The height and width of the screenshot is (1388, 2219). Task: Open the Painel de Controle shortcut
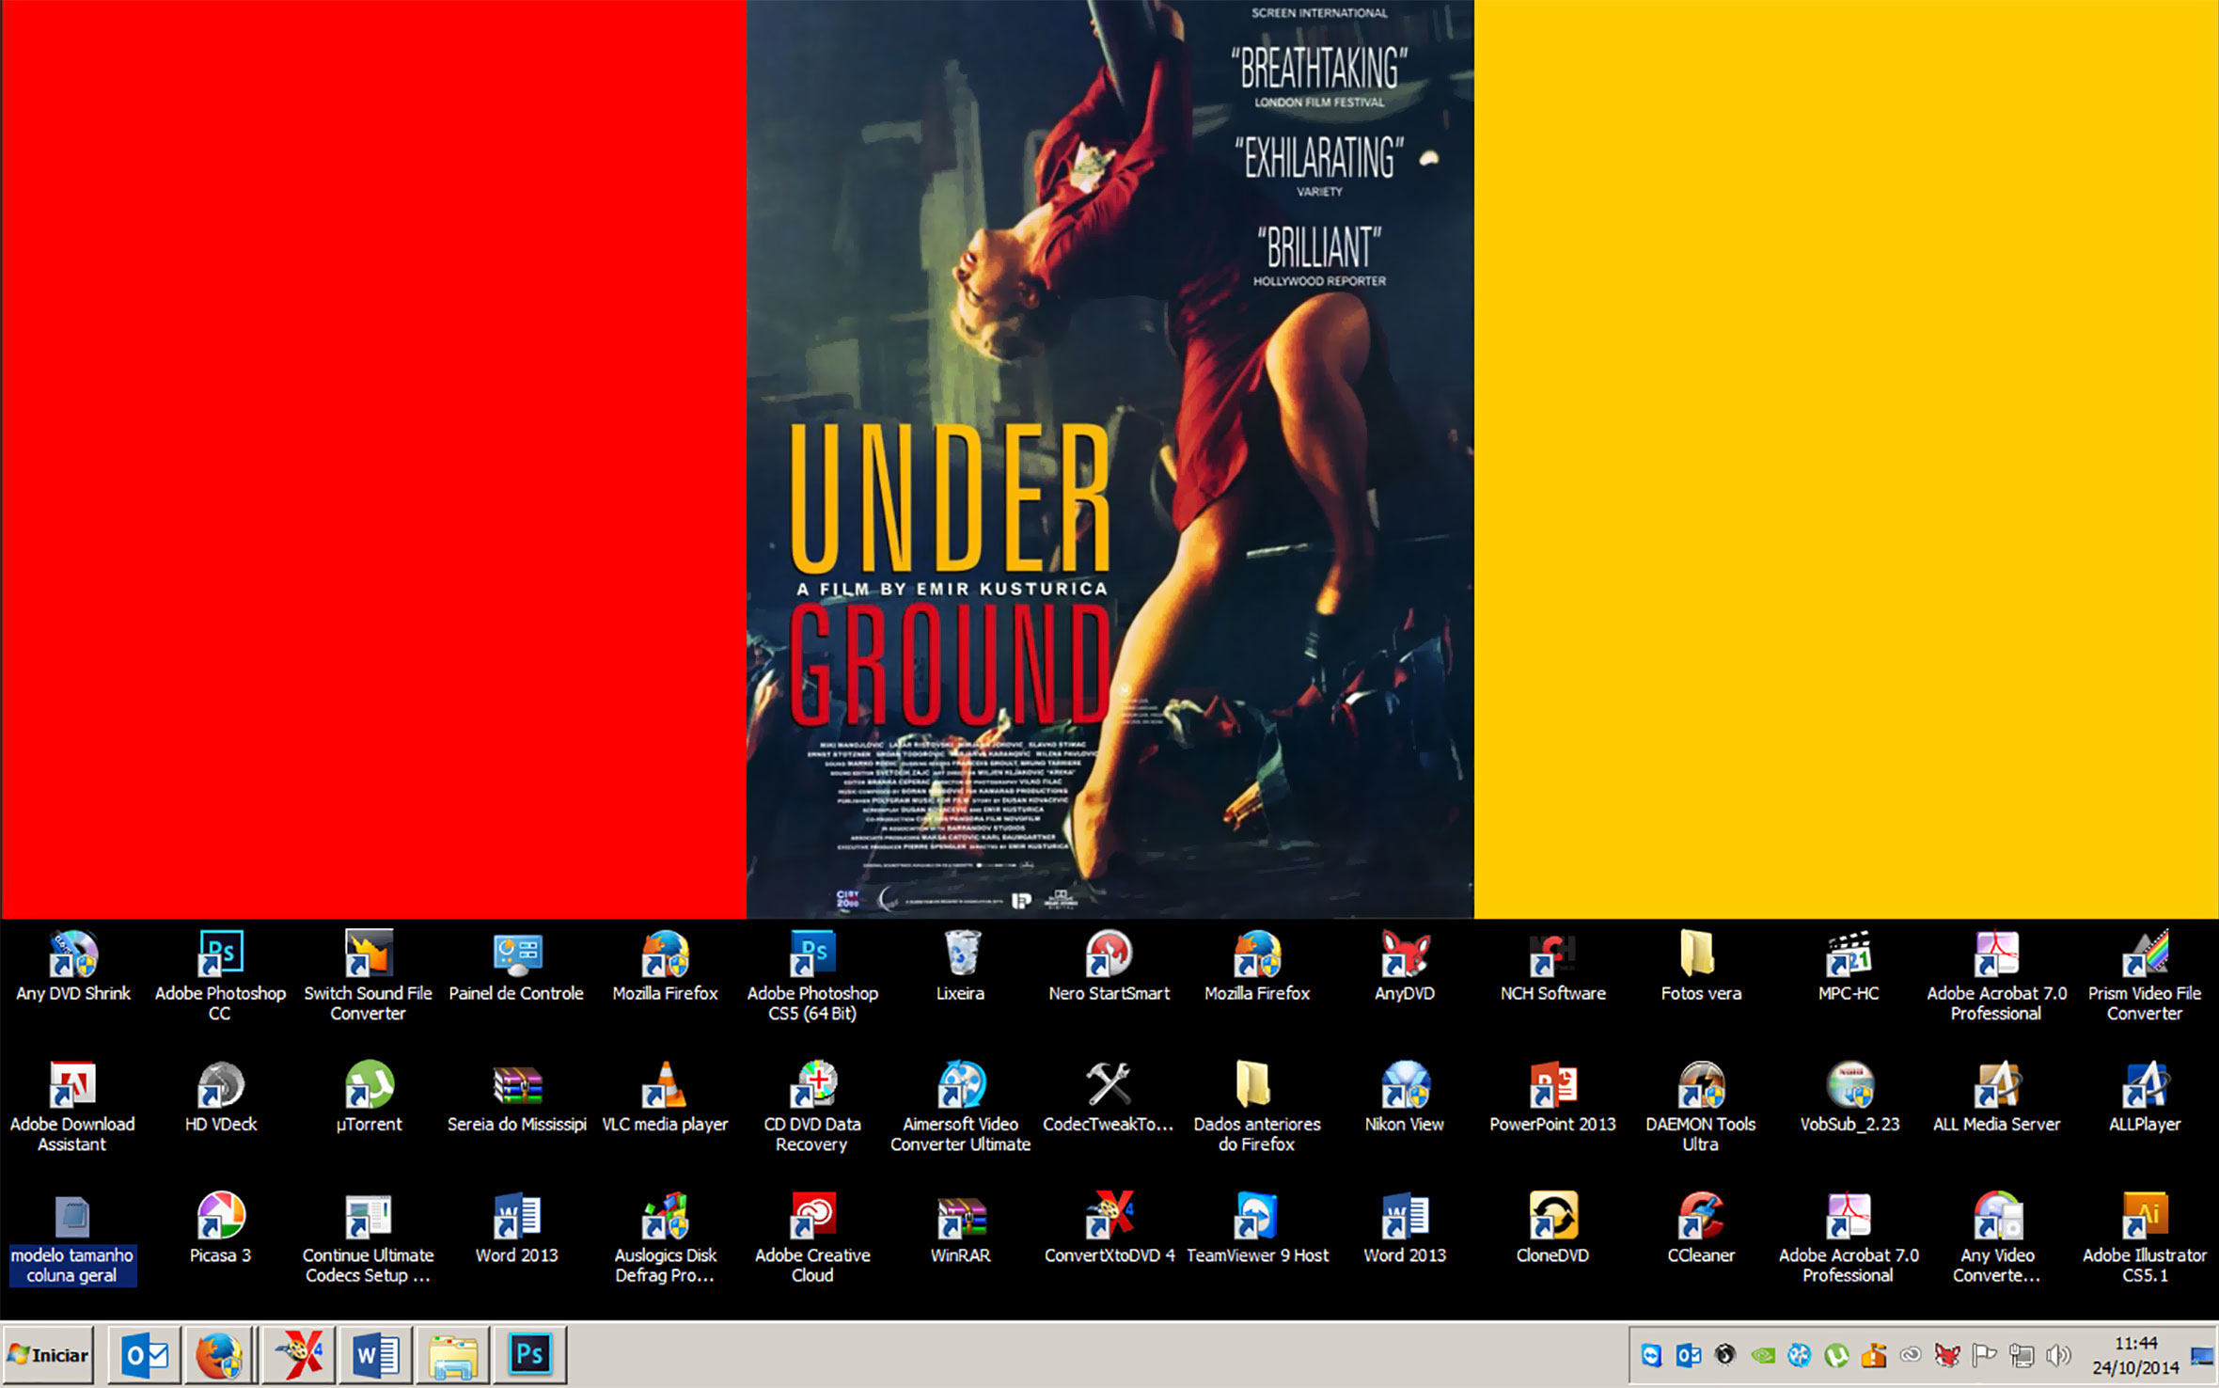pyautogui.click(x=516, y=954)
